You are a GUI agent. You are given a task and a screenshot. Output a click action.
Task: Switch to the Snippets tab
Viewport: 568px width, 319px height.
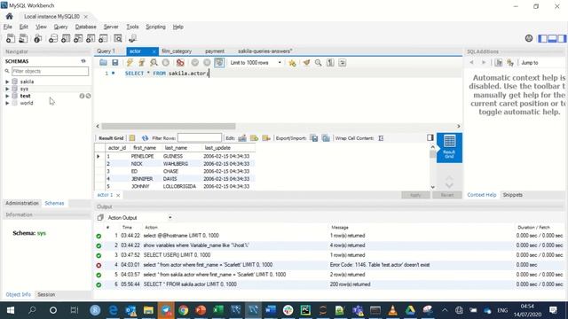pyautogui.click(x=513, y=195)
